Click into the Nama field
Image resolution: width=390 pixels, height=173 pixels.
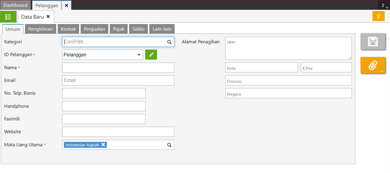[x=118, y=67]
